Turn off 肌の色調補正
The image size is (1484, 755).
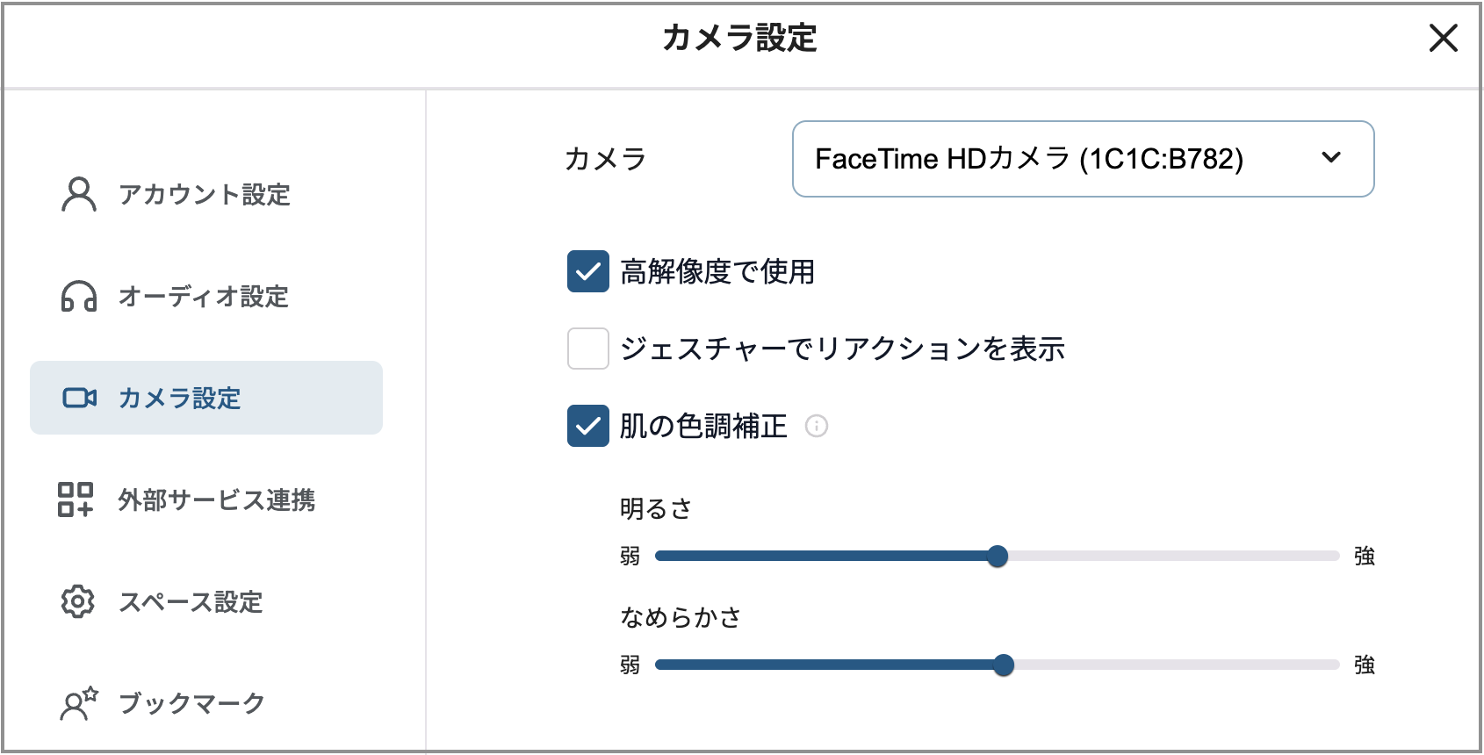pyautogui.click(x=587, y=428)
